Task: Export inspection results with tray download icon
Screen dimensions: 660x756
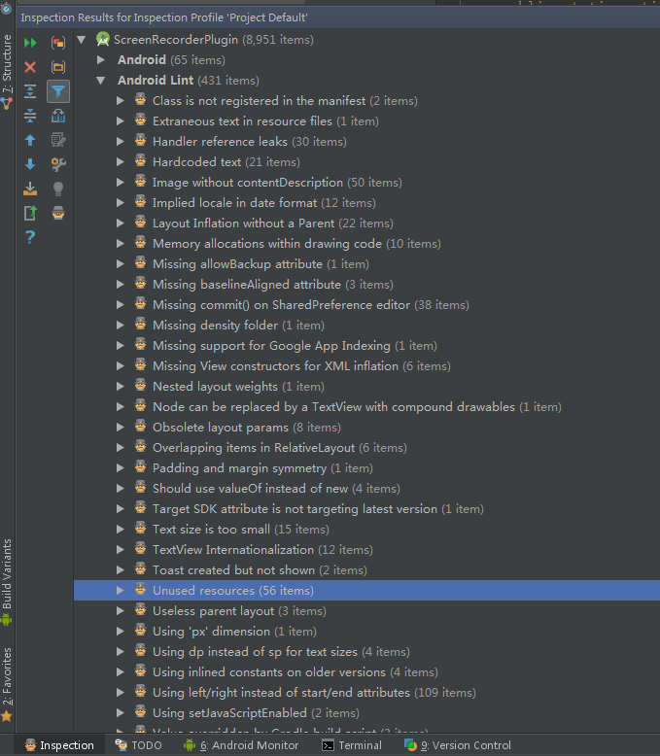Action: [x=30, y=189]
